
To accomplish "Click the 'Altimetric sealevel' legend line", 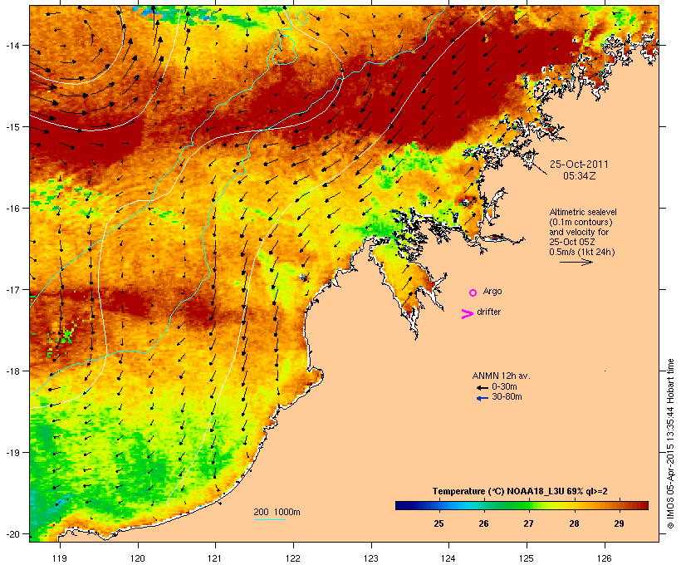I will (x=583, y=212).
